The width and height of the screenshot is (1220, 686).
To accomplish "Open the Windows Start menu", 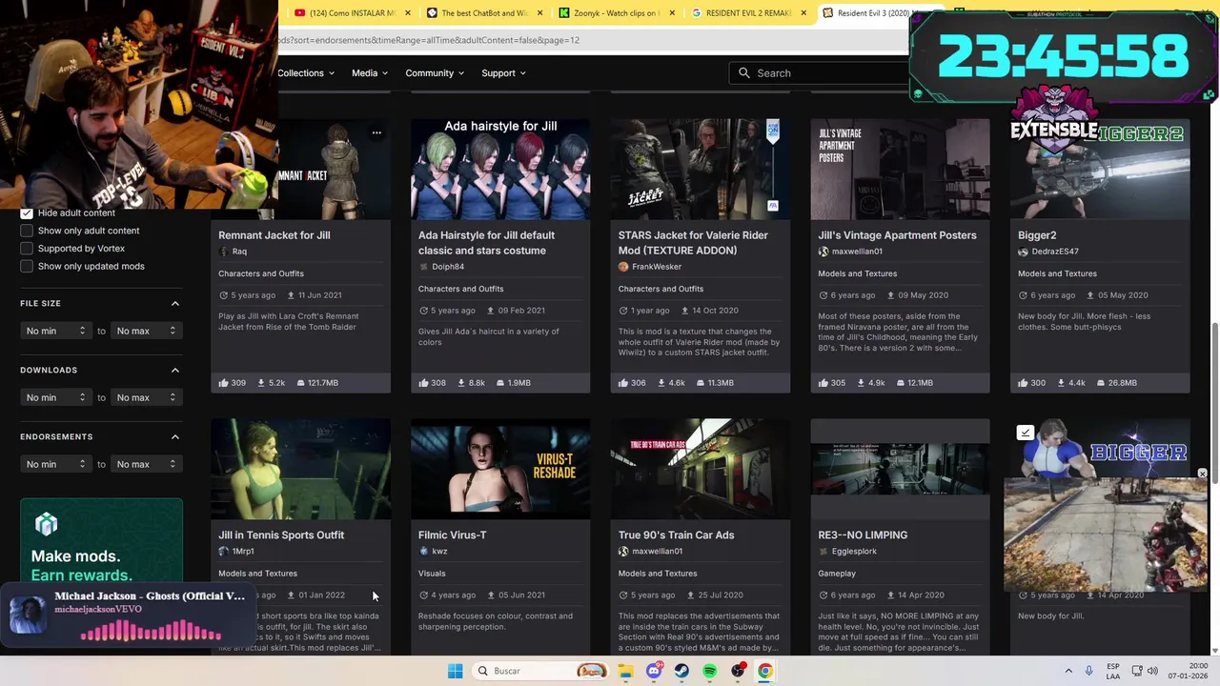I will coord(456,671).
